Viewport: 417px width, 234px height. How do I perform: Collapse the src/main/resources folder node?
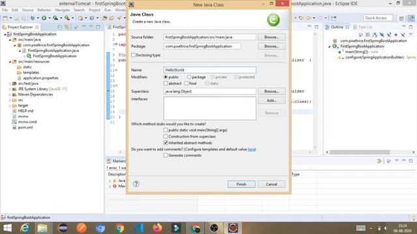pos(10,62)
